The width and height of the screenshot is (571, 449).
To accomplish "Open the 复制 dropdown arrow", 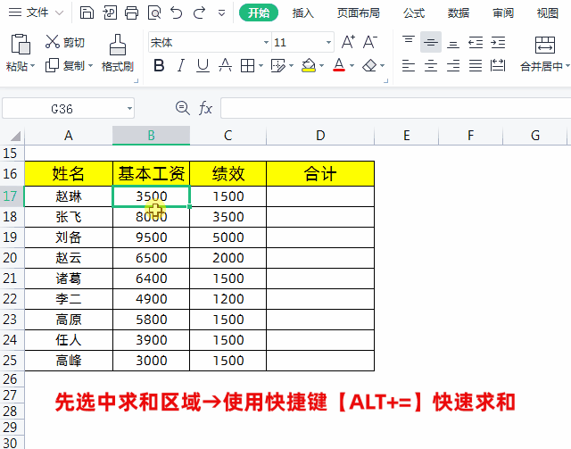I will 91,66.
